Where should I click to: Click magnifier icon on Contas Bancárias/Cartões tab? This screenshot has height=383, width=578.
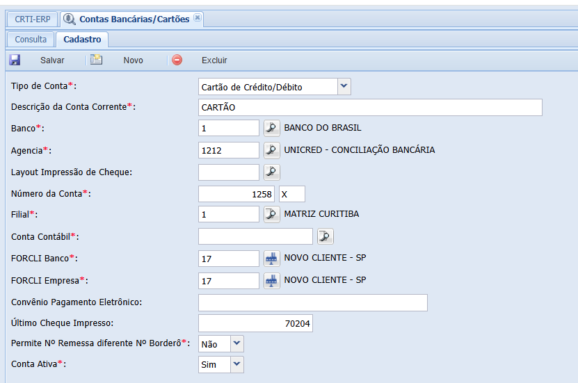tap(69, 19)
